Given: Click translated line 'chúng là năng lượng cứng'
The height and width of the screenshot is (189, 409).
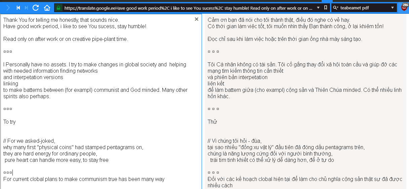Looking at the screenshot, I should pos(270,154).
